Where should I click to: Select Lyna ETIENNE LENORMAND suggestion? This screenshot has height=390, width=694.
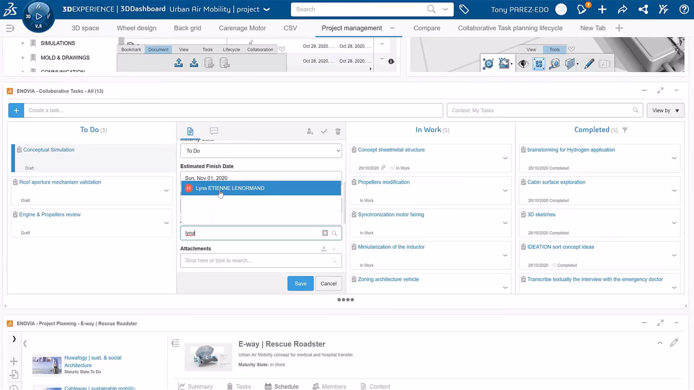(261, 188)
